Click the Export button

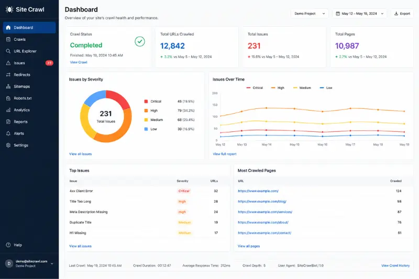pos(402,14)
